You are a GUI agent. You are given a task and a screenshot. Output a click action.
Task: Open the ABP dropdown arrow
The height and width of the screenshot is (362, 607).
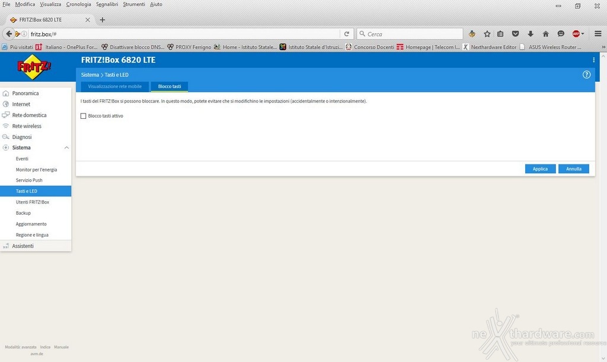(x=583, y=34)
